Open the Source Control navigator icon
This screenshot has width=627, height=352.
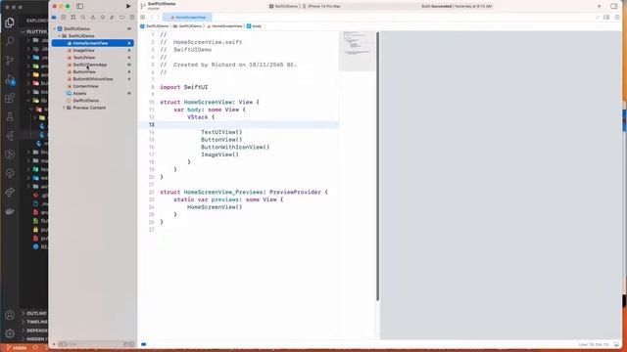tap(64, 18)
